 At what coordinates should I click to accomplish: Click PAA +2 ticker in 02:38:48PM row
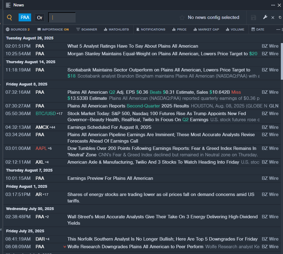[x=42, y=217]
